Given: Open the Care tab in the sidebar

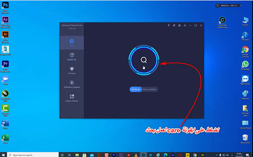Looking at the screenshot, I should [72, 43].
